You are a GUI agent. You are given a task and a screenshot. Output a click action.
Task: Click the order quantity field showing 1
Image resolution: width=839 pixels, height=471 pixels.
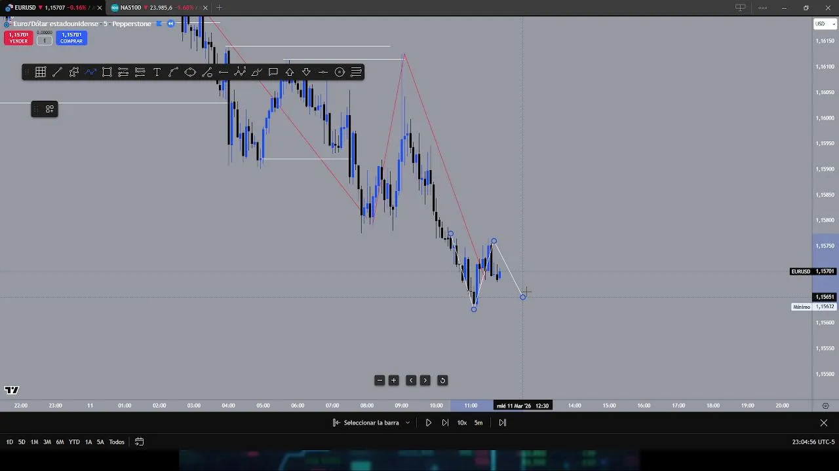coord(45,41)
